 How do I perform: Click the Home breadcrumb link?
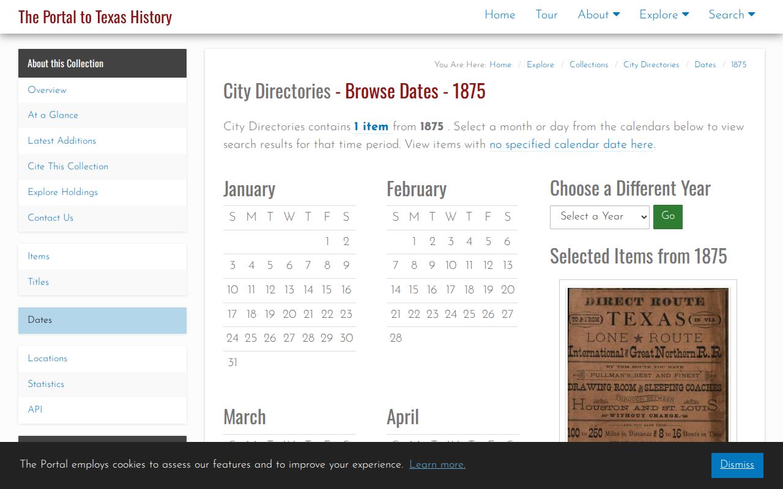(x=500, y=65)
